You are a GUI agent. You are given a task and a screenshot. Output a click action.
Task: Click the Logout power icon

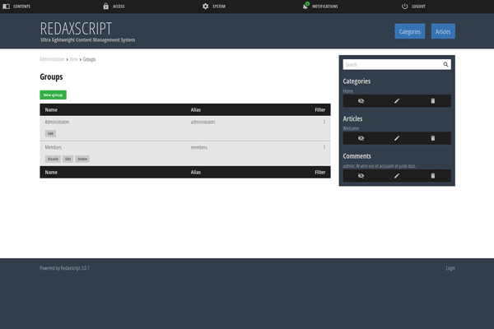tap(404, 7)
